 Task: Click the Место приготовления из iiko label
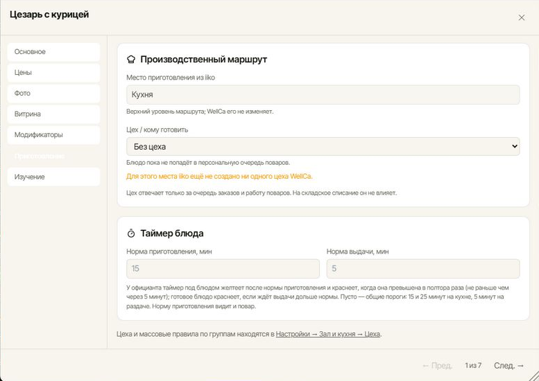pyautogui.click(x=171, y=78)
